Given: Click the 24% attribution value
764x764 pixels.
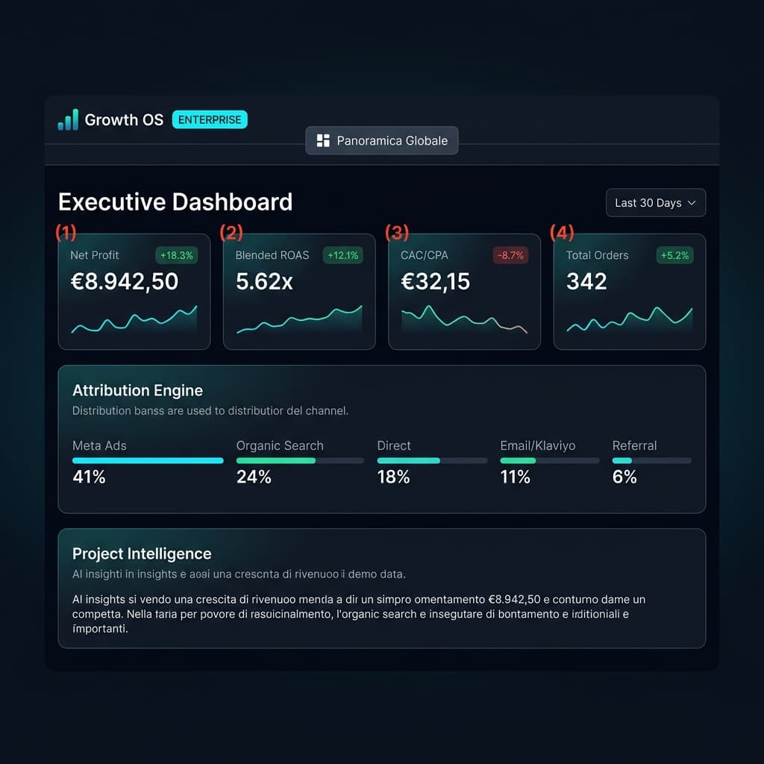Looking at the screenshot, I should [254, 477].
